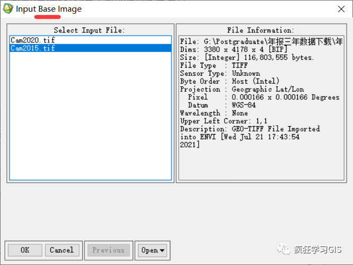Click the Projection : Geographic Lat/Lon line
The image size is (353, 265).
click(242, 89)
